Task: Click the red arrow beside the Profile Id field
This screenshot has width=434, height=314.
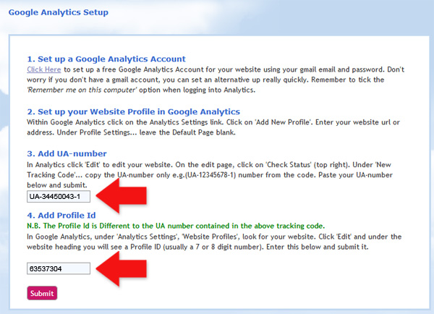Action: [x=122, y=268]
